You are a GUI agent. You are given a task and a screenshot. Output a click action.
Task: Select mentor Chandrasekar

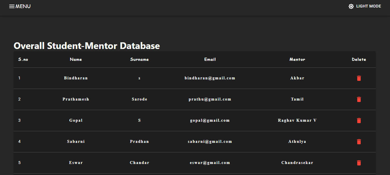click(297, 163)
